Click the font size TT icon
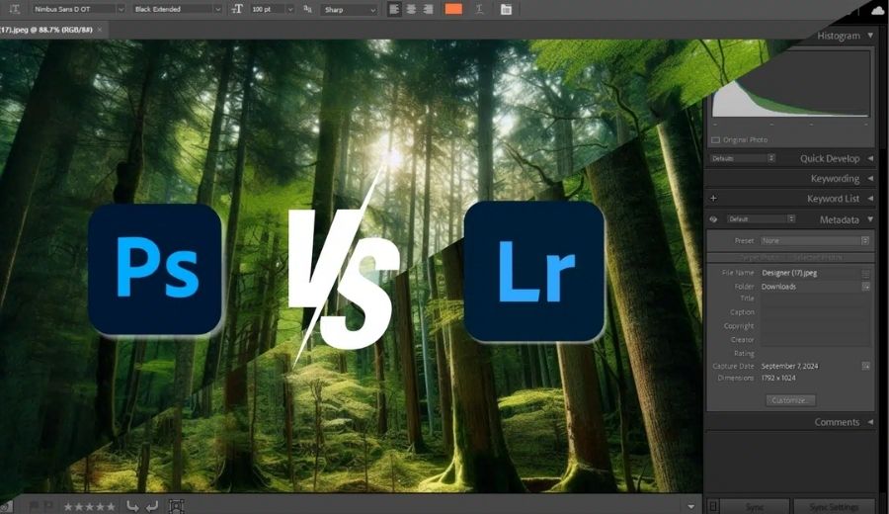 (237, 9)
